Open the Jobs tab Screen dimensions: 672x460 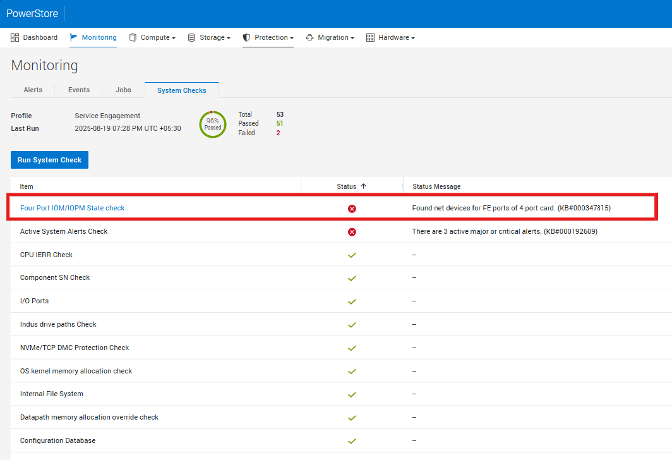click(123, 90)
